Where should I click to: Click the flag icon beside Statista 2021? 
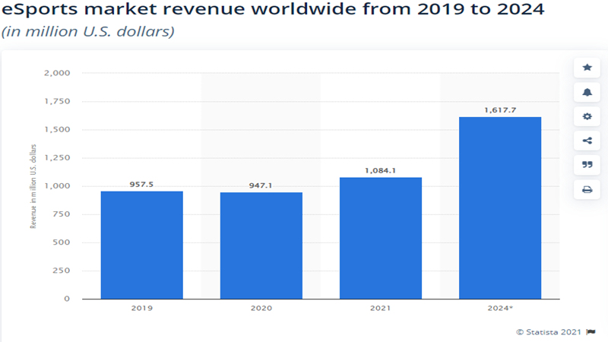591,331
